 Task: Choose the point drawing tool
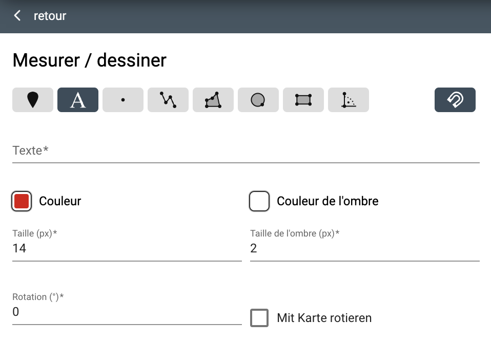pyautogui.click(x=123, y=100)
